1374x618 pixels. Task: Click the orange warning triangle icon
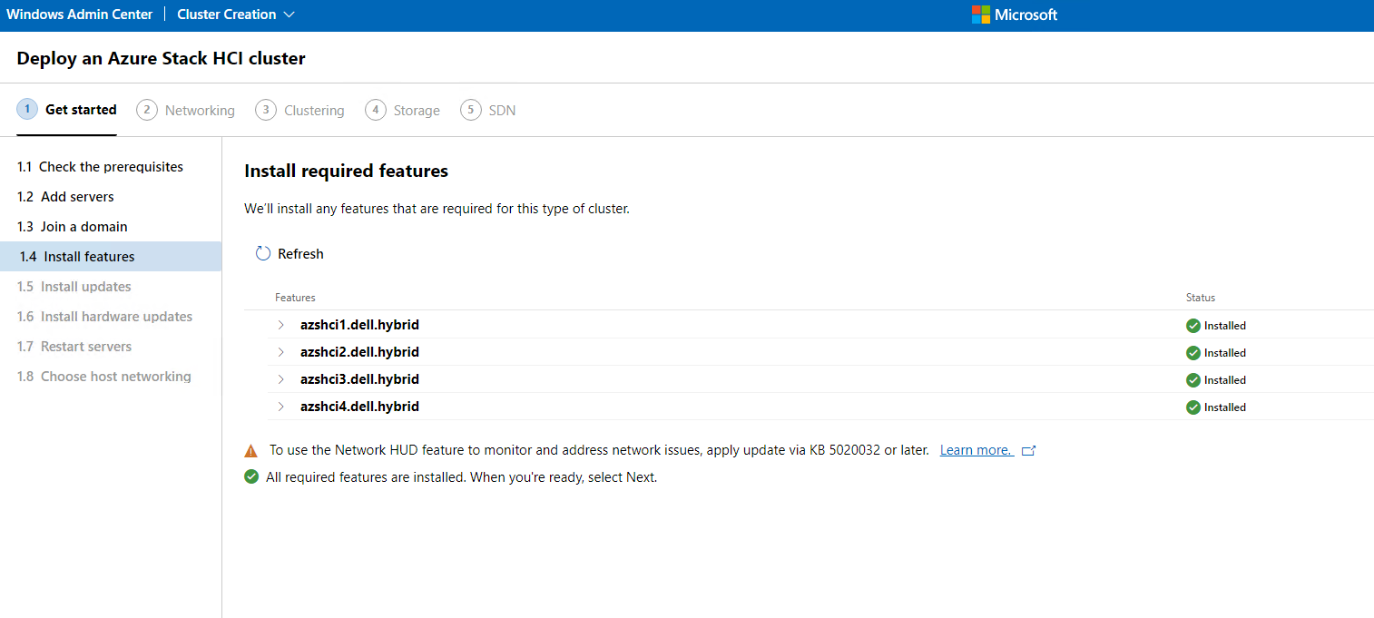(251, 451)
